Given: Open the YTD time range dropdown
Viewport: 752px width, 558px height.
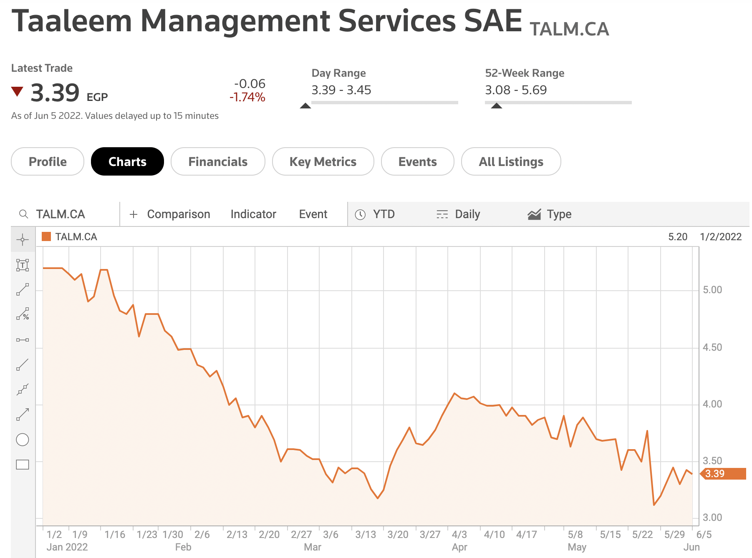Looking at the screenshot, I should (376, 214).
